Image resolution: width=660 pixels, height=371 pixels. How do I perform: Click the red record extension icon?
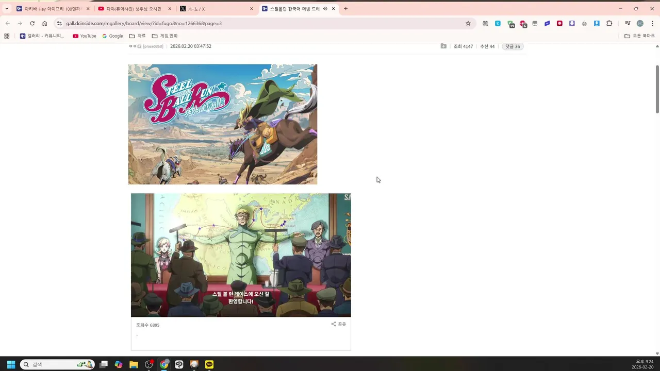[559, 23]
